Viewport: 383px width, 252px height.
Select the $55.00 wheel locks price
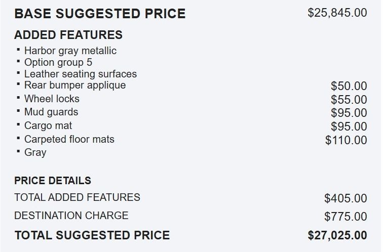click(x=349, y=100)
